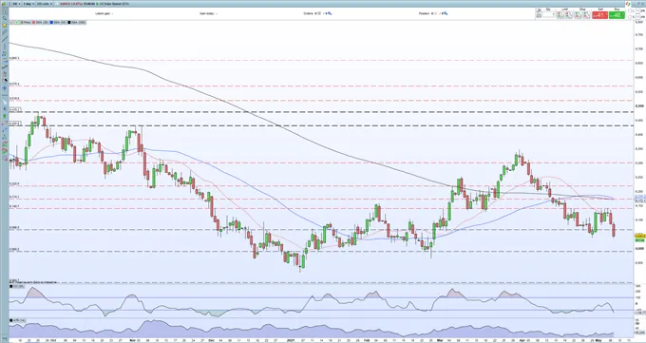
Task: Open the 1 day timeframe dropdown
Action: (28, 4)
